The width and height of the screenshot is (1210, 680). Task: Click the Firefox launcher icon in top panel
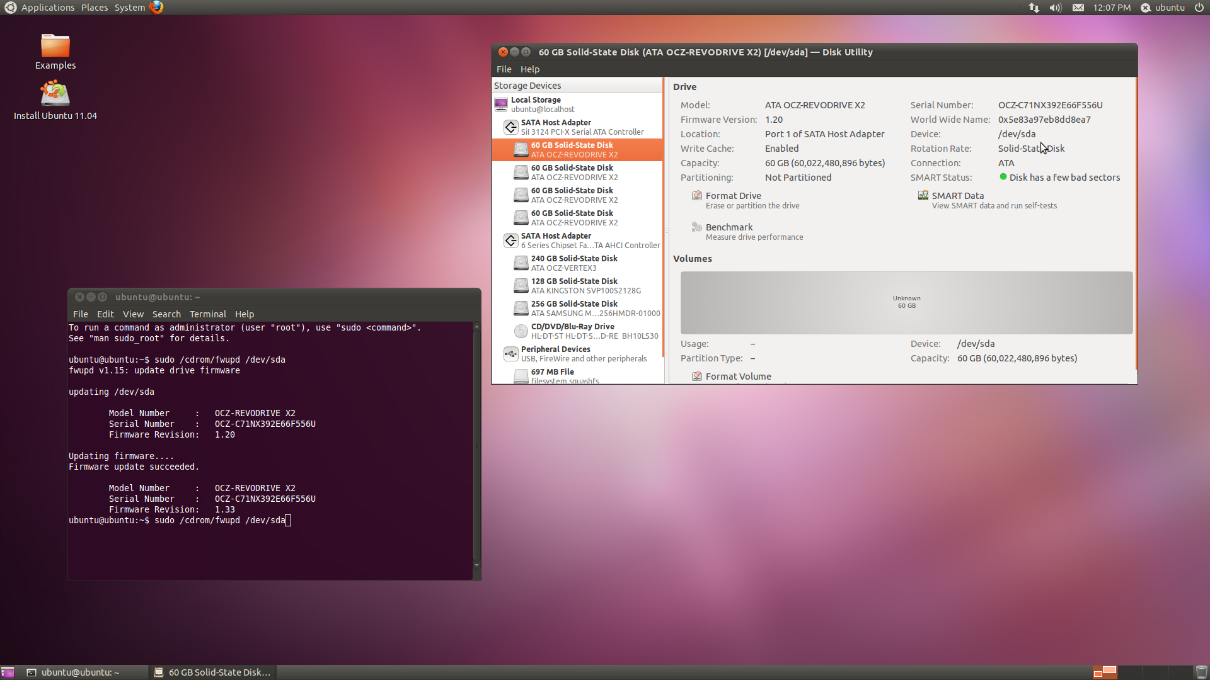156,7
